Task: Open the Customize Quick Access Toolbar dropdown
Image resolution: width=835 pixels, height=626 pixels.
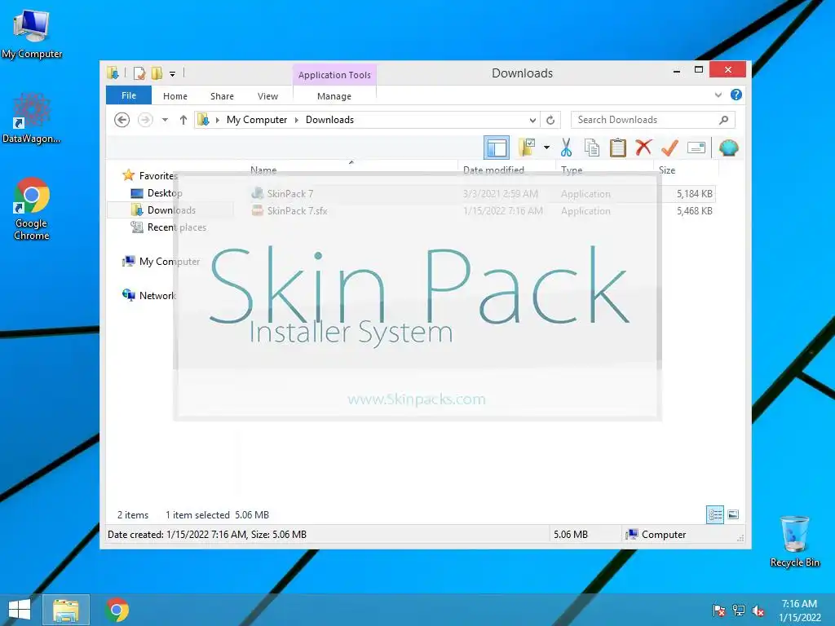Action: tap(172, 73)
